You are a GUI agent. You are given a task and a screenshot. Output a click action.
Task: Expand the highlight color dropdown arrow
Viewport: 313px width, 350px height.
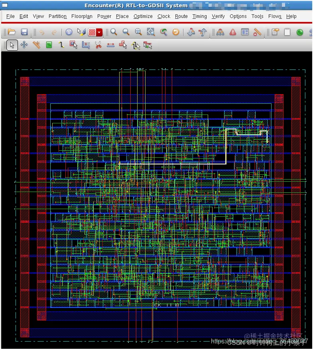[x=99, y=32]
